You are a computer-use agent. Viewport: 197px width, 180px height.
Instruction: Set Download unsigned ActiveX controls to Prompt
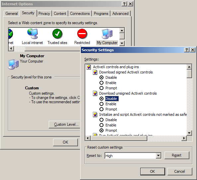pos(101,109)
